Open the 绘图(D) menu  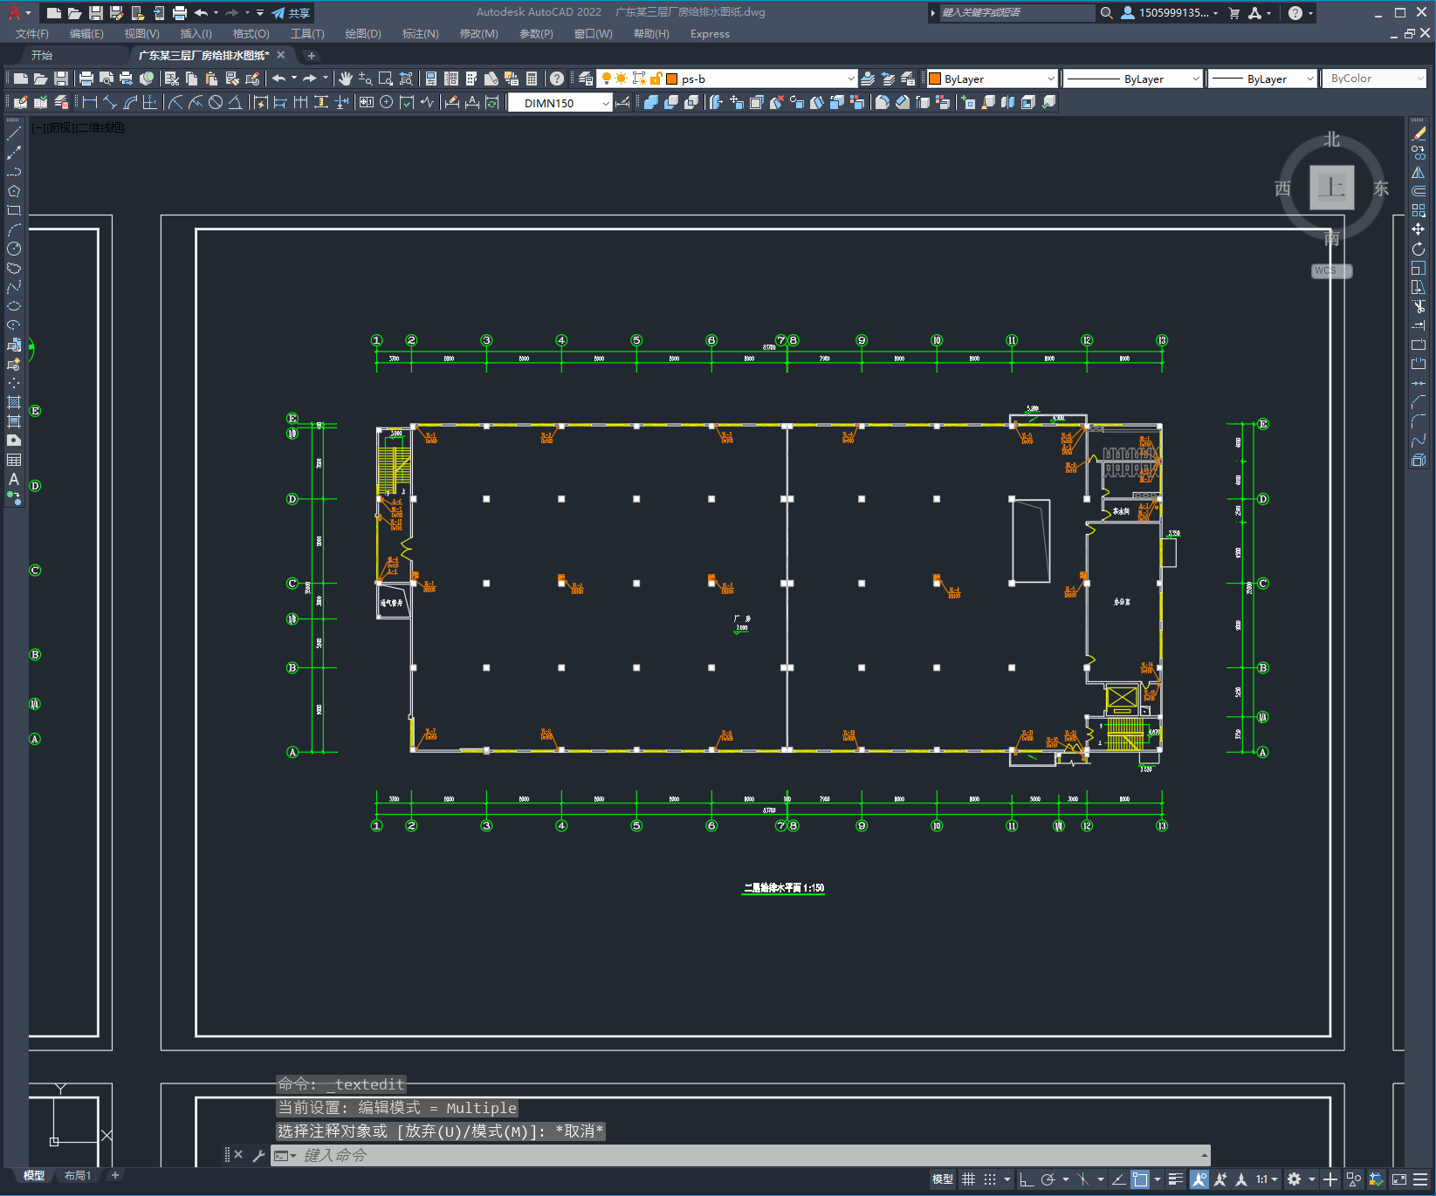tap(363, 33)
